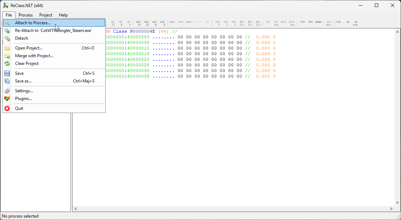Select the INT 8 node type
This screenshot has width=401, height=220.
point(129,24)
